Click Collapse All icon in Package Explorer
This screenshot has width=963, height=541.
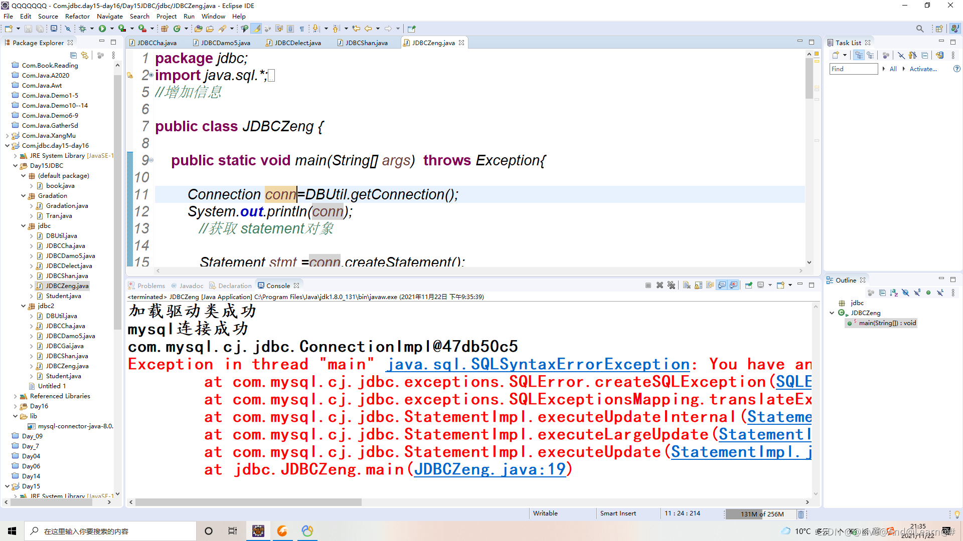[x=74, y=55]
